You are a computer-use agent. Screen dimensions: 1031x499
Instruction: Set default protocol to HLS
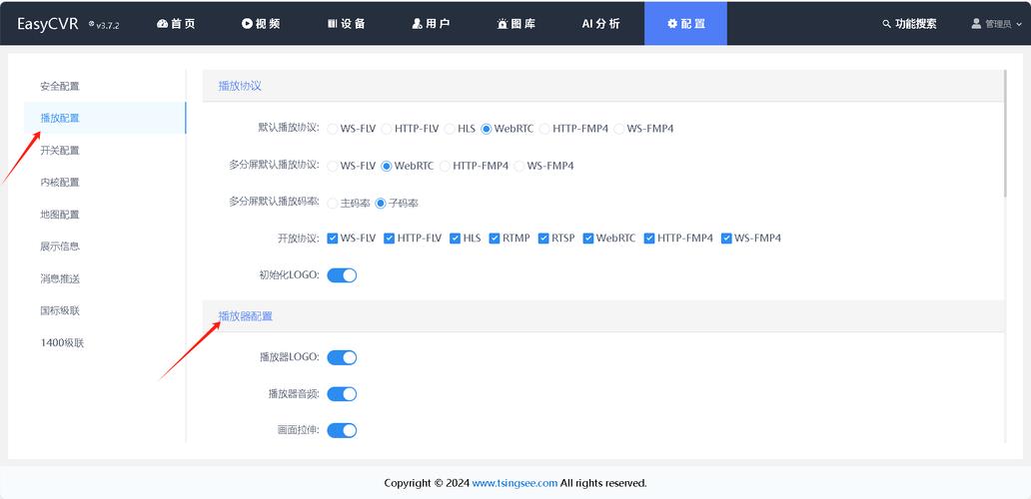(x=451, y=129)
